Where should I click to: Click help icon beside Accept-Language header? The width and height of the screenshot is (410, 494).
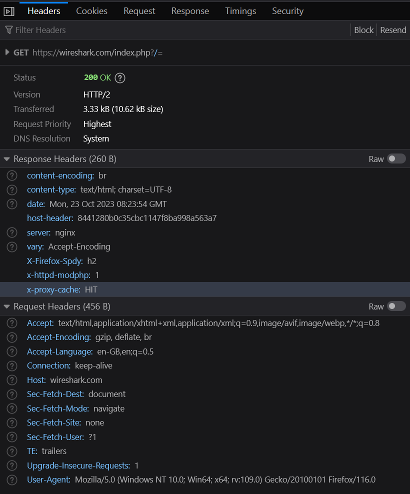point(12,351)
